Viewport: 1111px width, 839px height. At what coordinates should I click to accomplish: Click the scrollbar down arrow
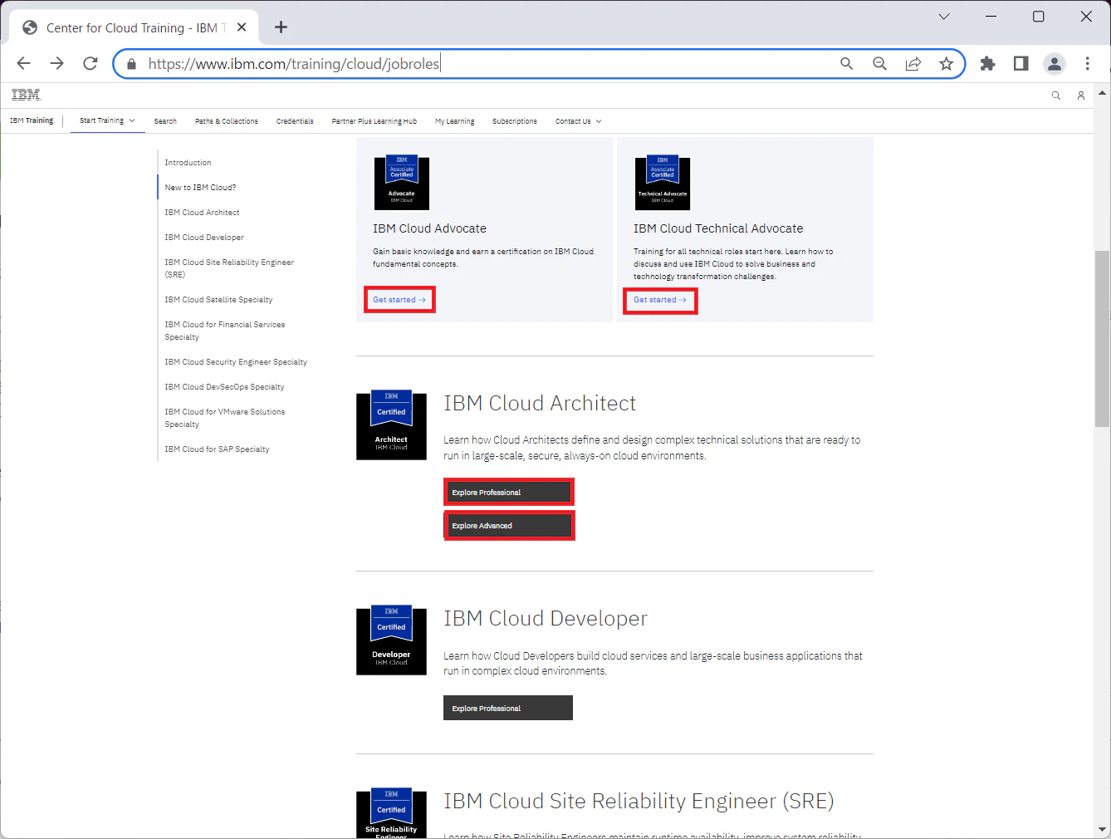tap(1103, 829)
